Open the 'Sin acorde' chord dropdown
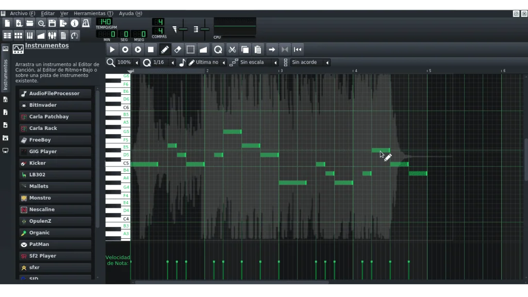Viewport: 528px width, 297px height. [x=310, y=62]
